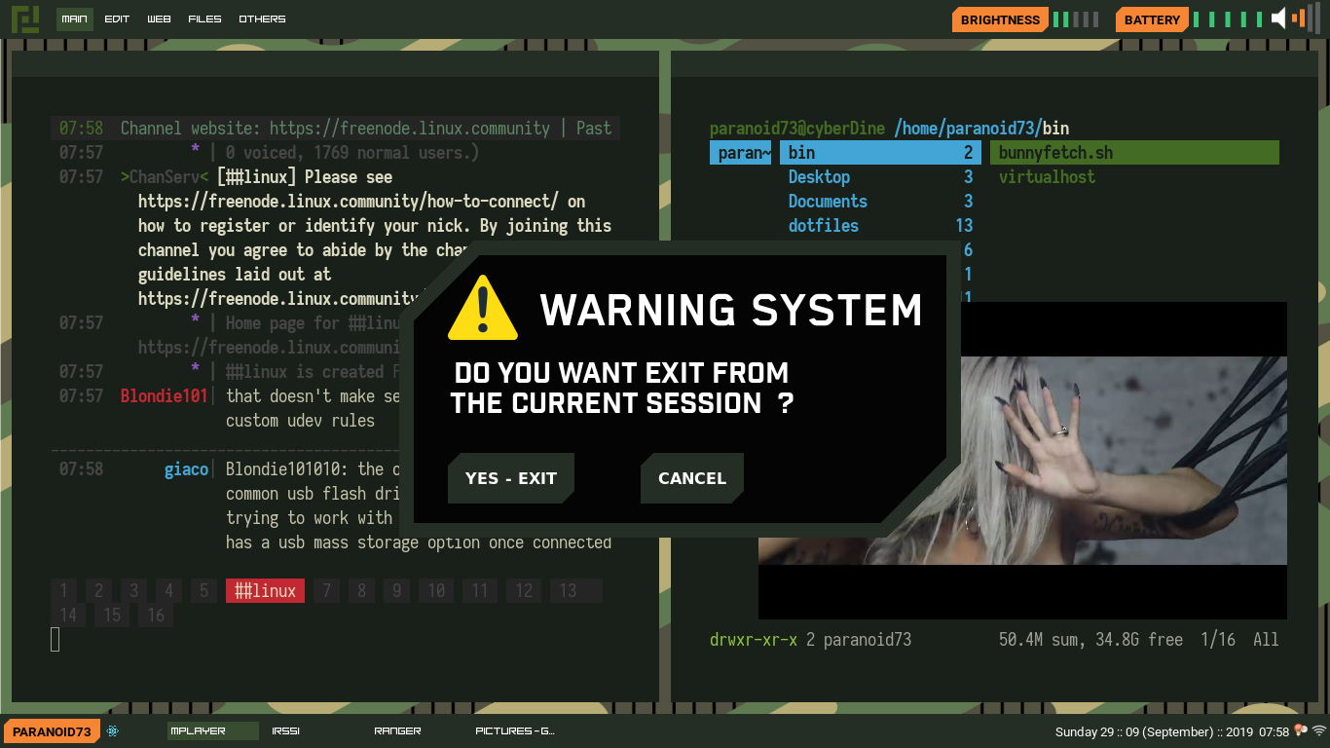
Task: Click the irssi input cursor line
Action: (x=55, y=639)
